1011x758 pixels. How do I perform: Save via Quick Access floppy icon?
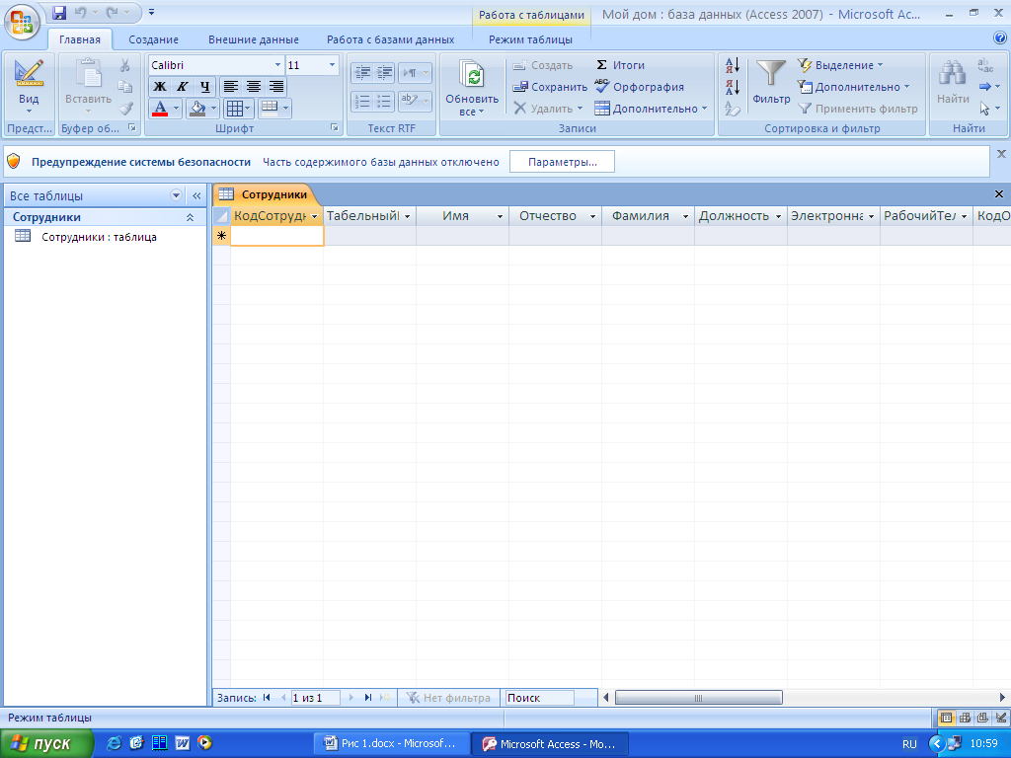[59, 12]
